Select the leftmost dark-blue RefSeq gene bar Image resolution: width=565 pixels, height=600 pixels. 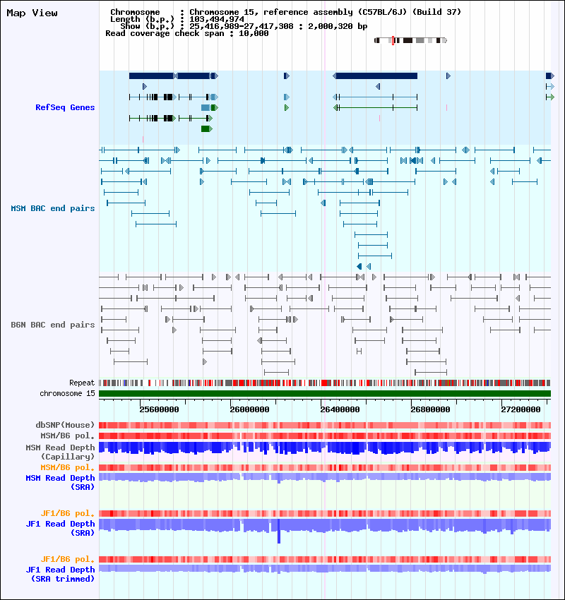coord(151,76)
